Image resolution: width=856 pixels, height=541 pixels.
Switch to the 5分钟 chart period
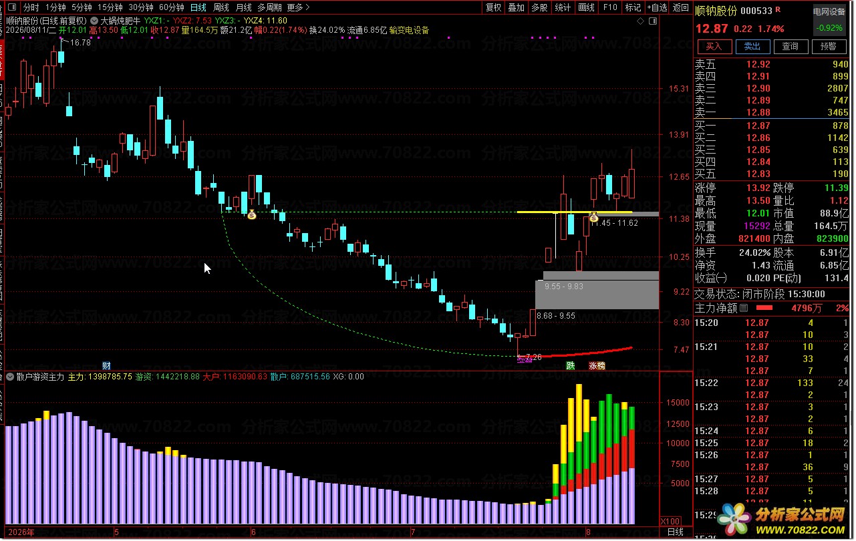(82, 8)
